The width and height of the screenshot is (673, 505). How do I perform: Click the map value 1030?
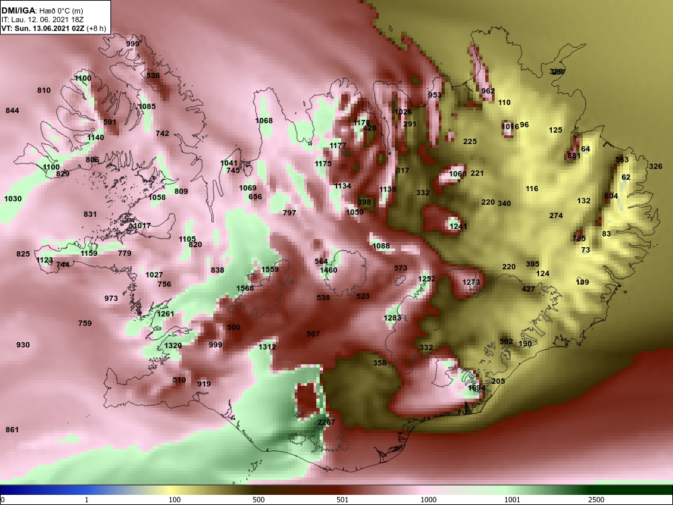(12, 199)
